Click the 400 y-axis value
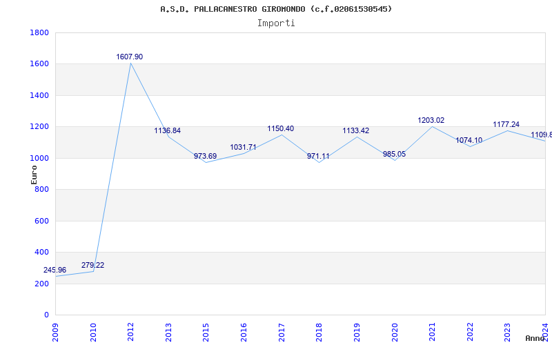 tap(42, 253)
